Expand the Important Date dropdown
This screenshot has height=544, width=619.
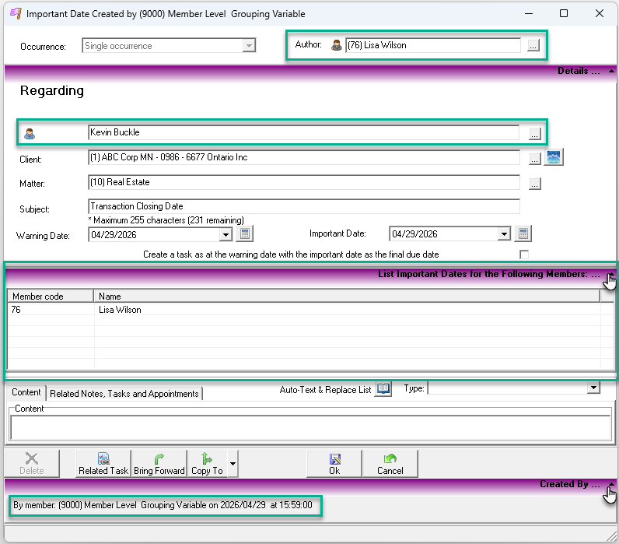pyautogui.click(x=504, y=234)
